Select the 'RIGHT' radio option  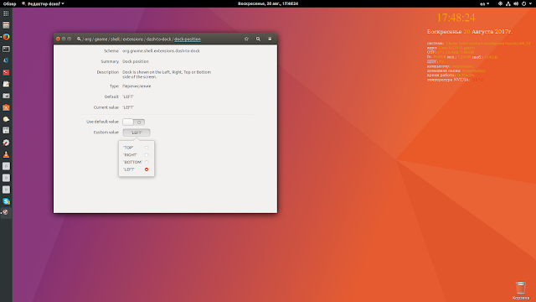click(x=147, y=154)
